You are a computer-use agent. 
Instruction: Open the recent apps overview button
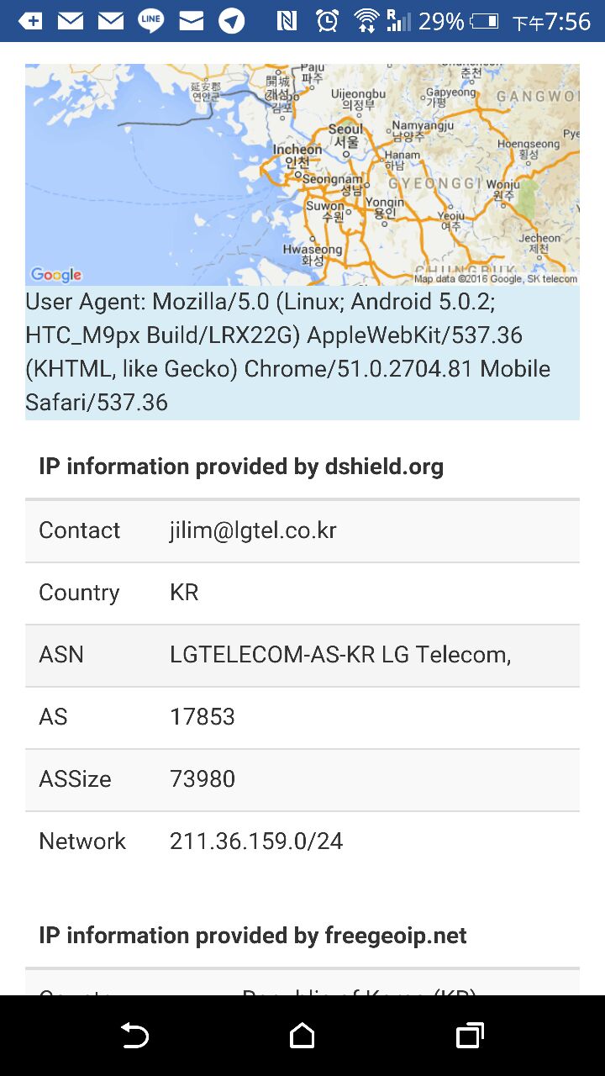tap(470, 1036)
